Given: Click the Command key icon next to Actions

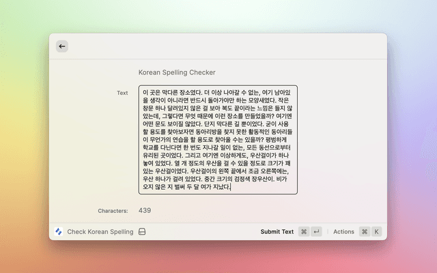Looking at the screenshot, I should click(x=364, y=232).
